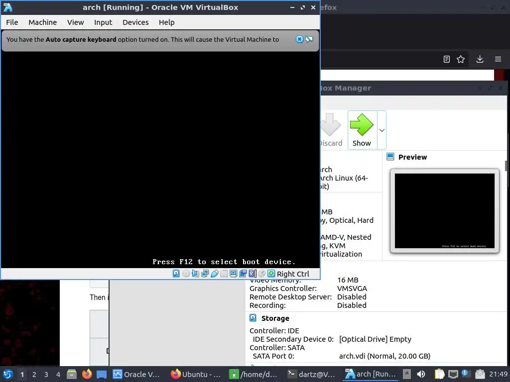Switch to workspace 1

pos(22,375)
